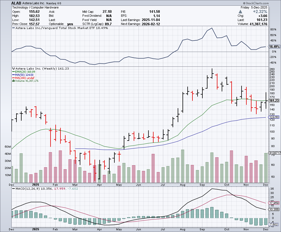281x232 pixels.
Task: Click the volume bars icon in the legend
Action: (13, 81)
